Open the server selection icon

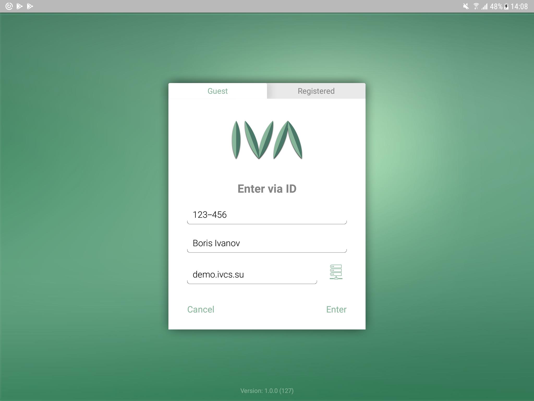[x=336, y=272]
